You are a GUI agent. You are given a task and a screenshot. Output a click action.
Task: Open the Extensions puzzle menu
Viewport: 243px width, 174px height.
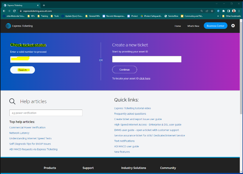click(223, 11)
